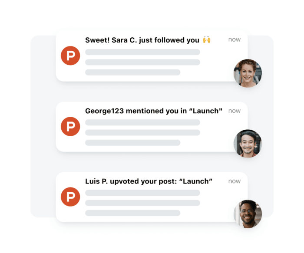Click the Product Hunt icon beside George123 notification

(70, 126)
